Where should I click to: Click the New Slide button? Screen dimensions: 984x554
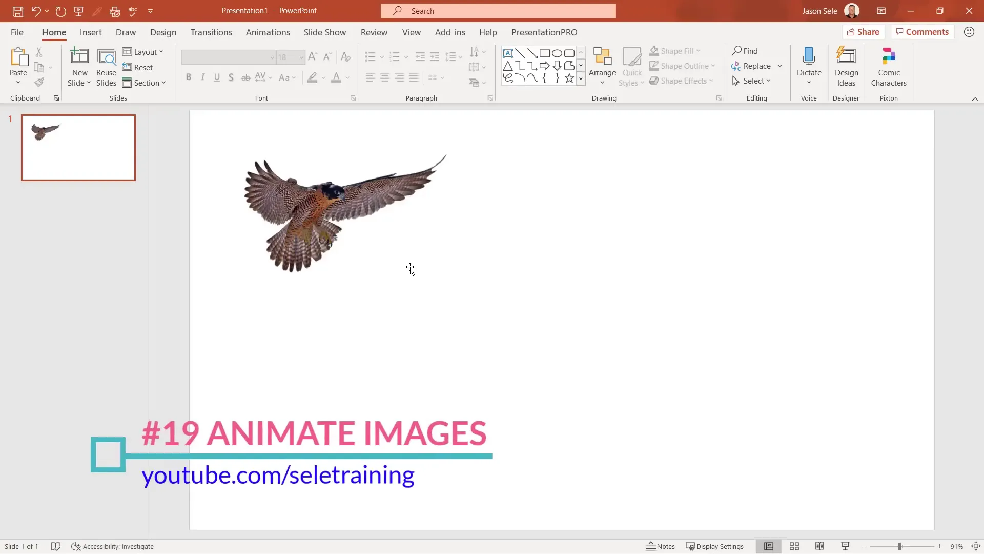(x=79, y=67)
